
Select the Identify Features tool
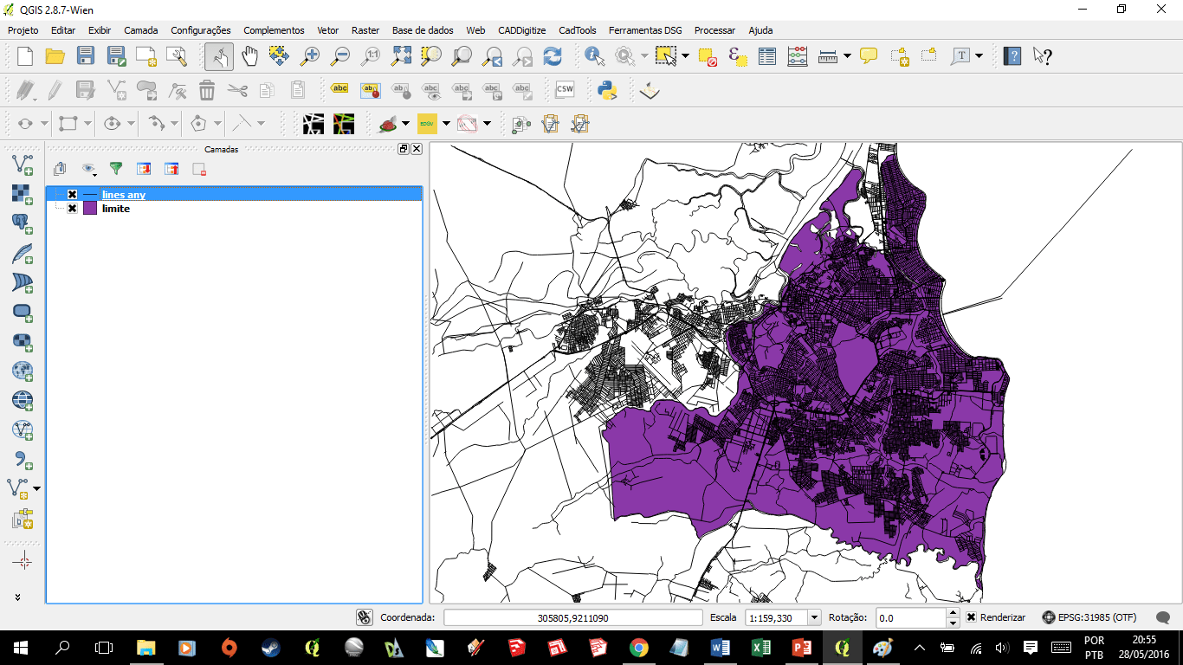point(594,55)
